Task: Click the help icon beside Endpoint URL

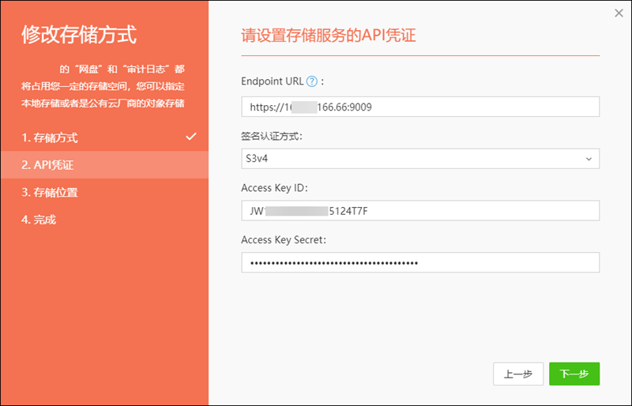Action: pos(311,81)
